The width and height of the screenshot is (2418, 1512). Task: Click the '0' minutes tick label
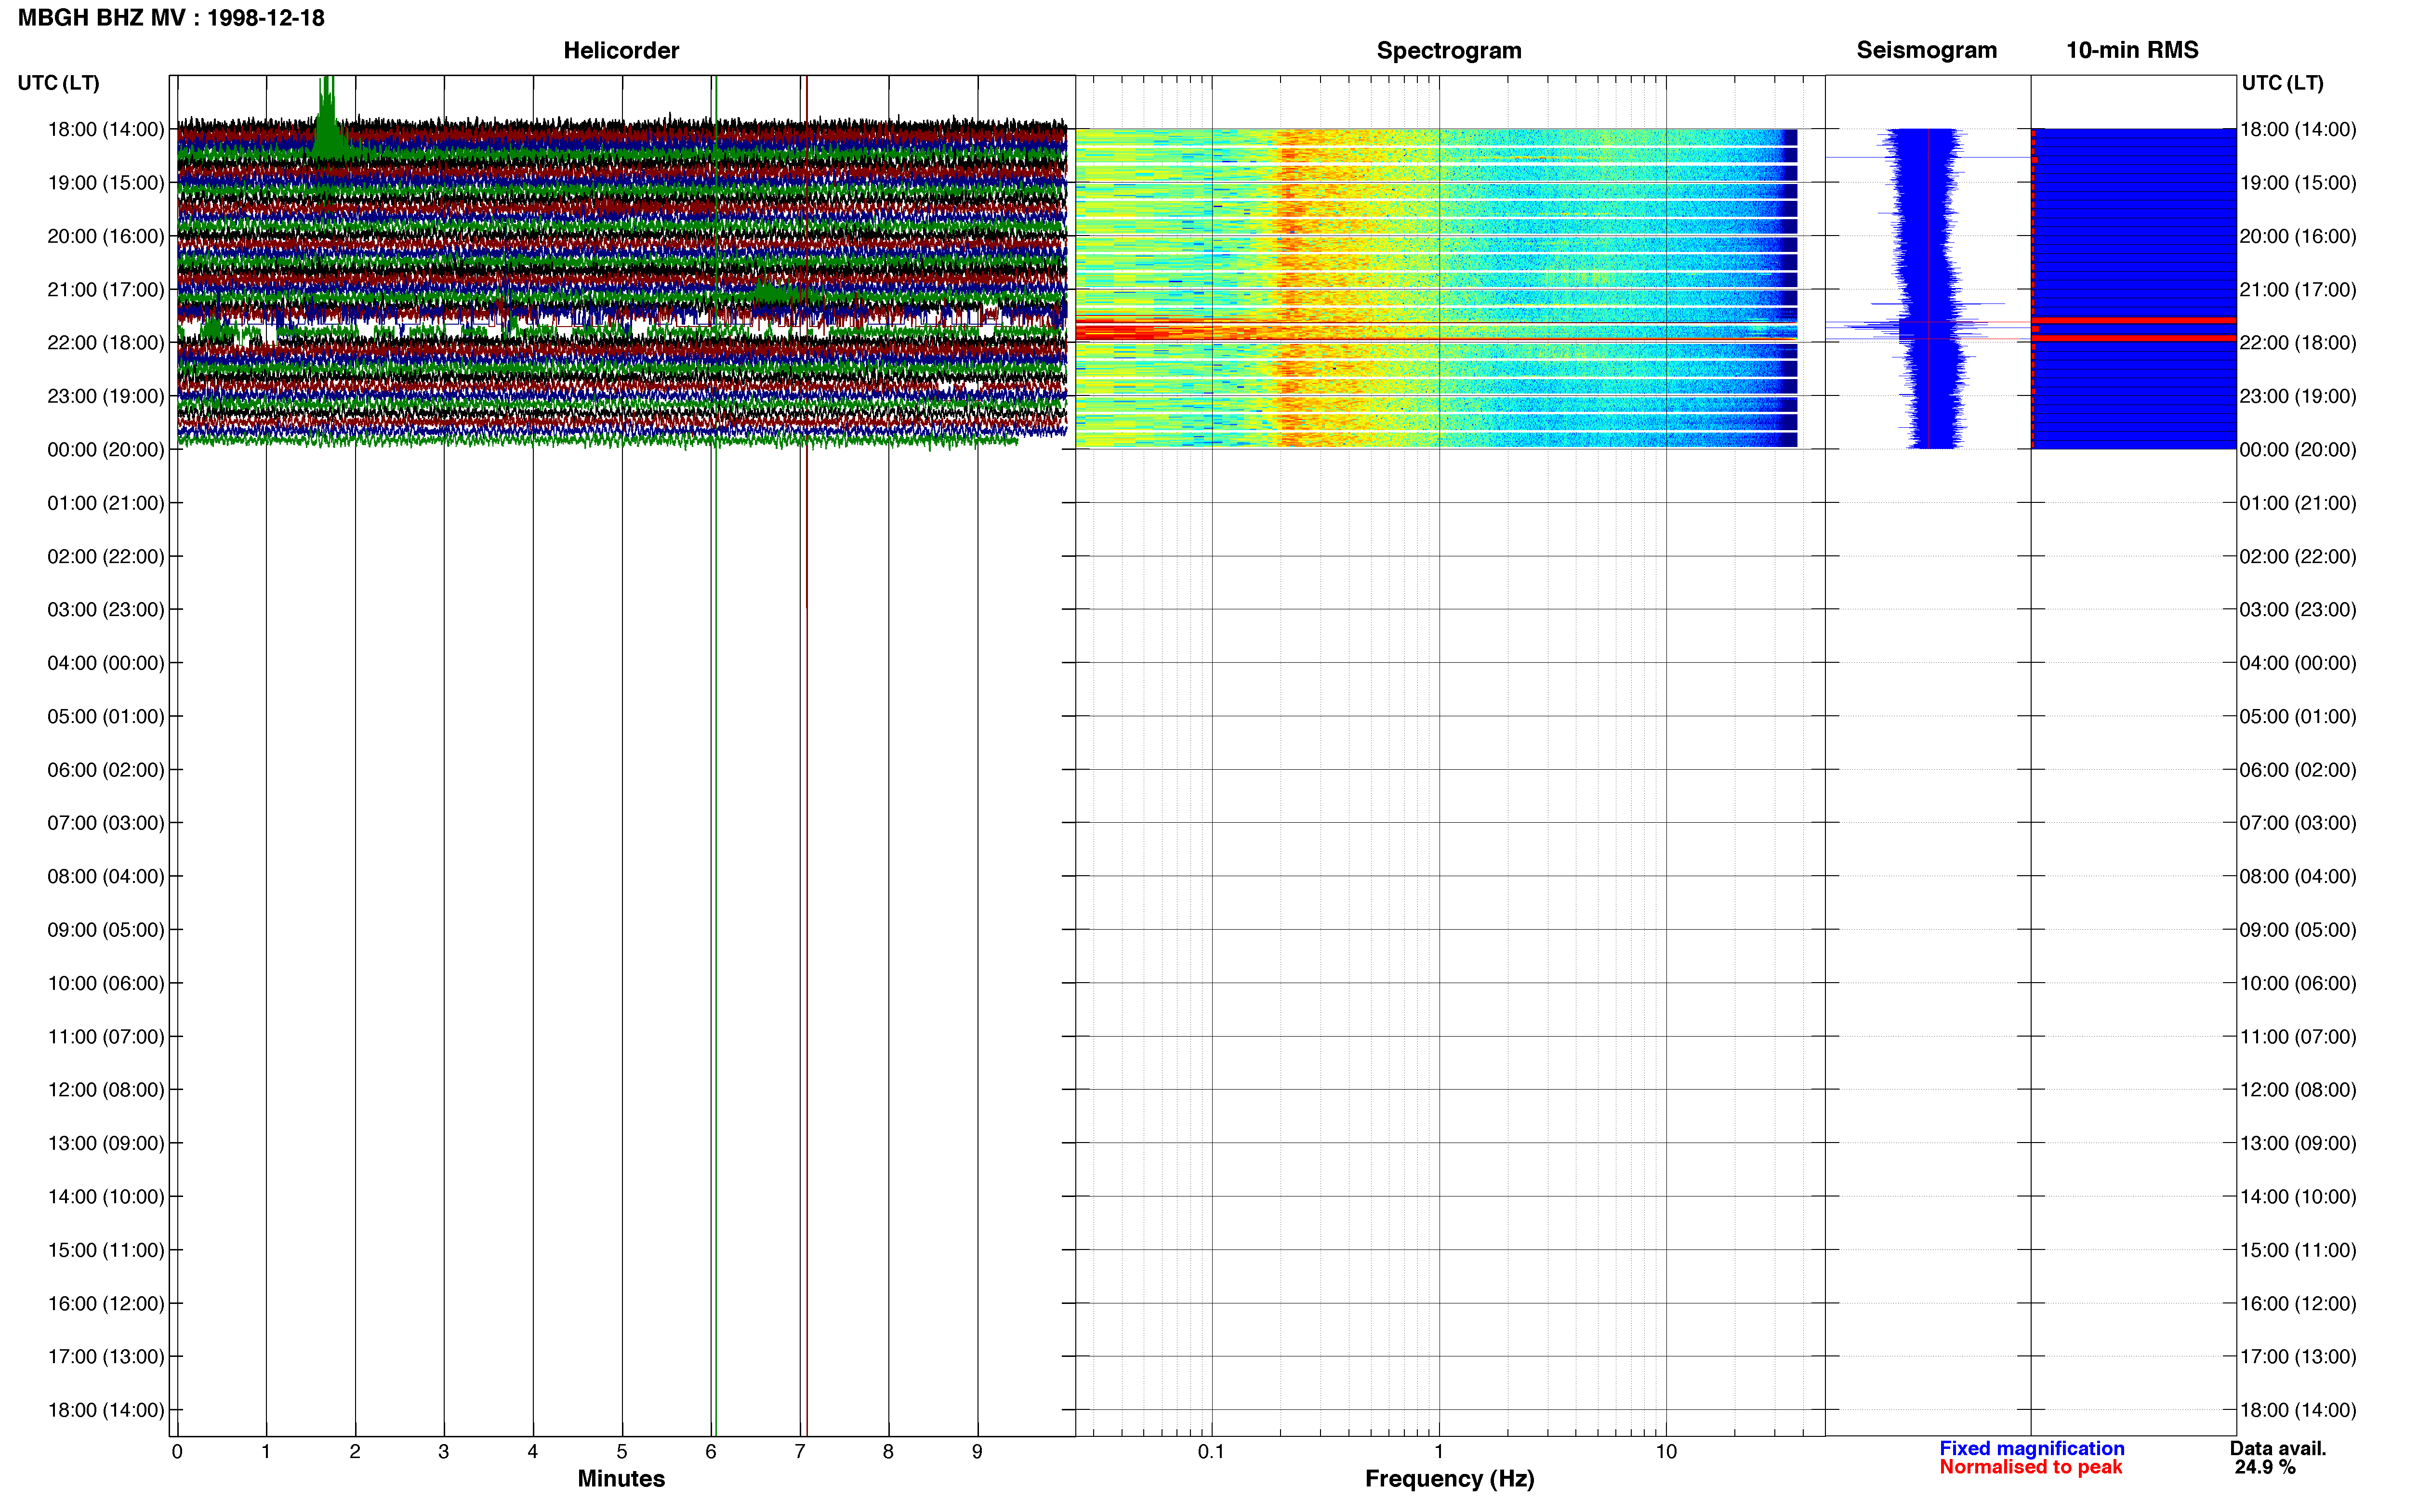click(177, 1452)
